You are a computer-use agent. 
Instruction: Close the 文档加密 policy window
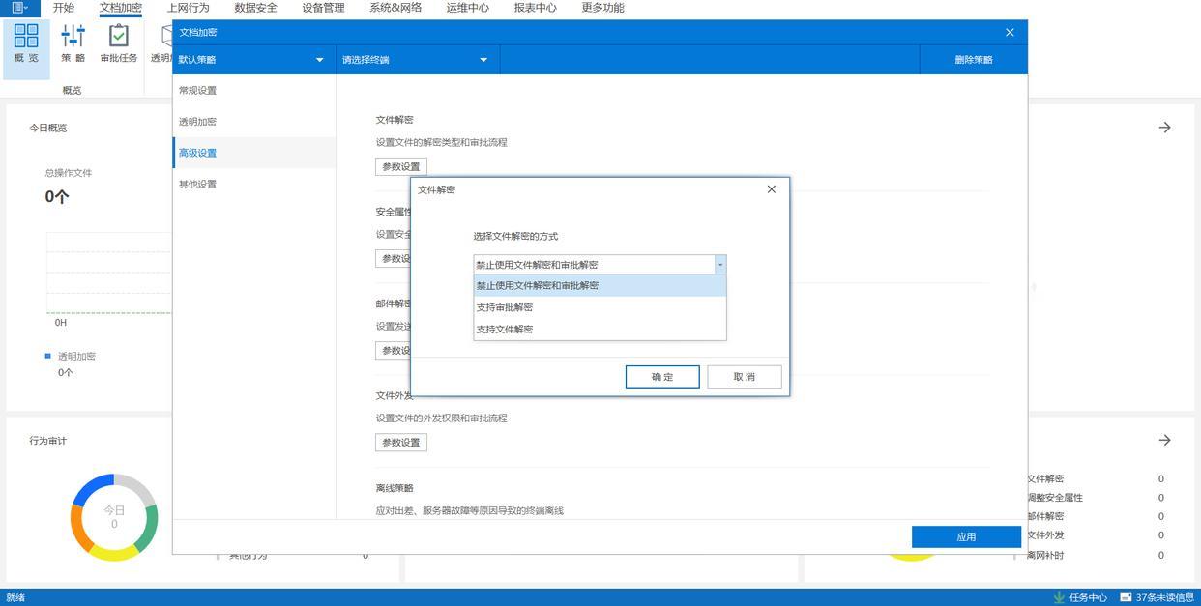coord(1010,32)
